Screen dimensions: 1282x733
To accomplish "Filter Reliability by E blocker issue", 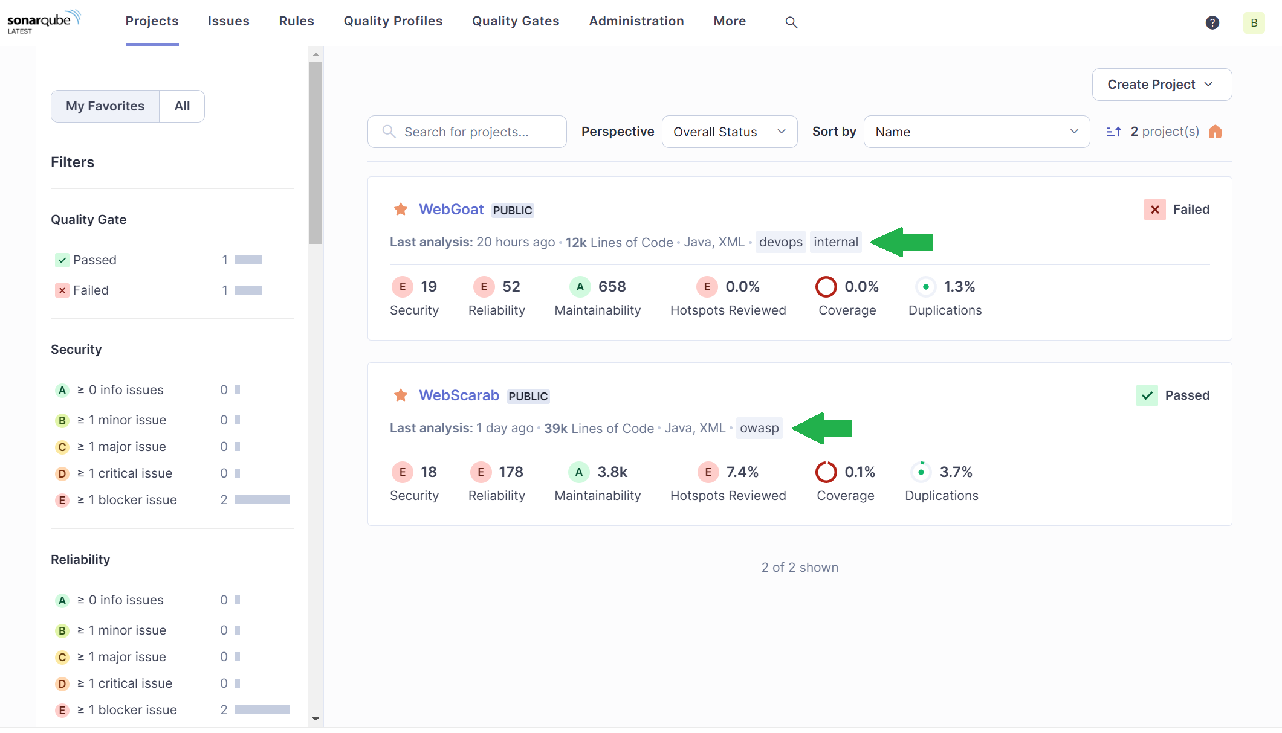I will (x=172, y=710).
